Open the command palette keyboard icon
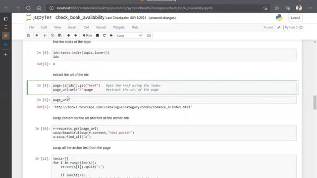This screenshot has width=317, height=178. (149, 36)
